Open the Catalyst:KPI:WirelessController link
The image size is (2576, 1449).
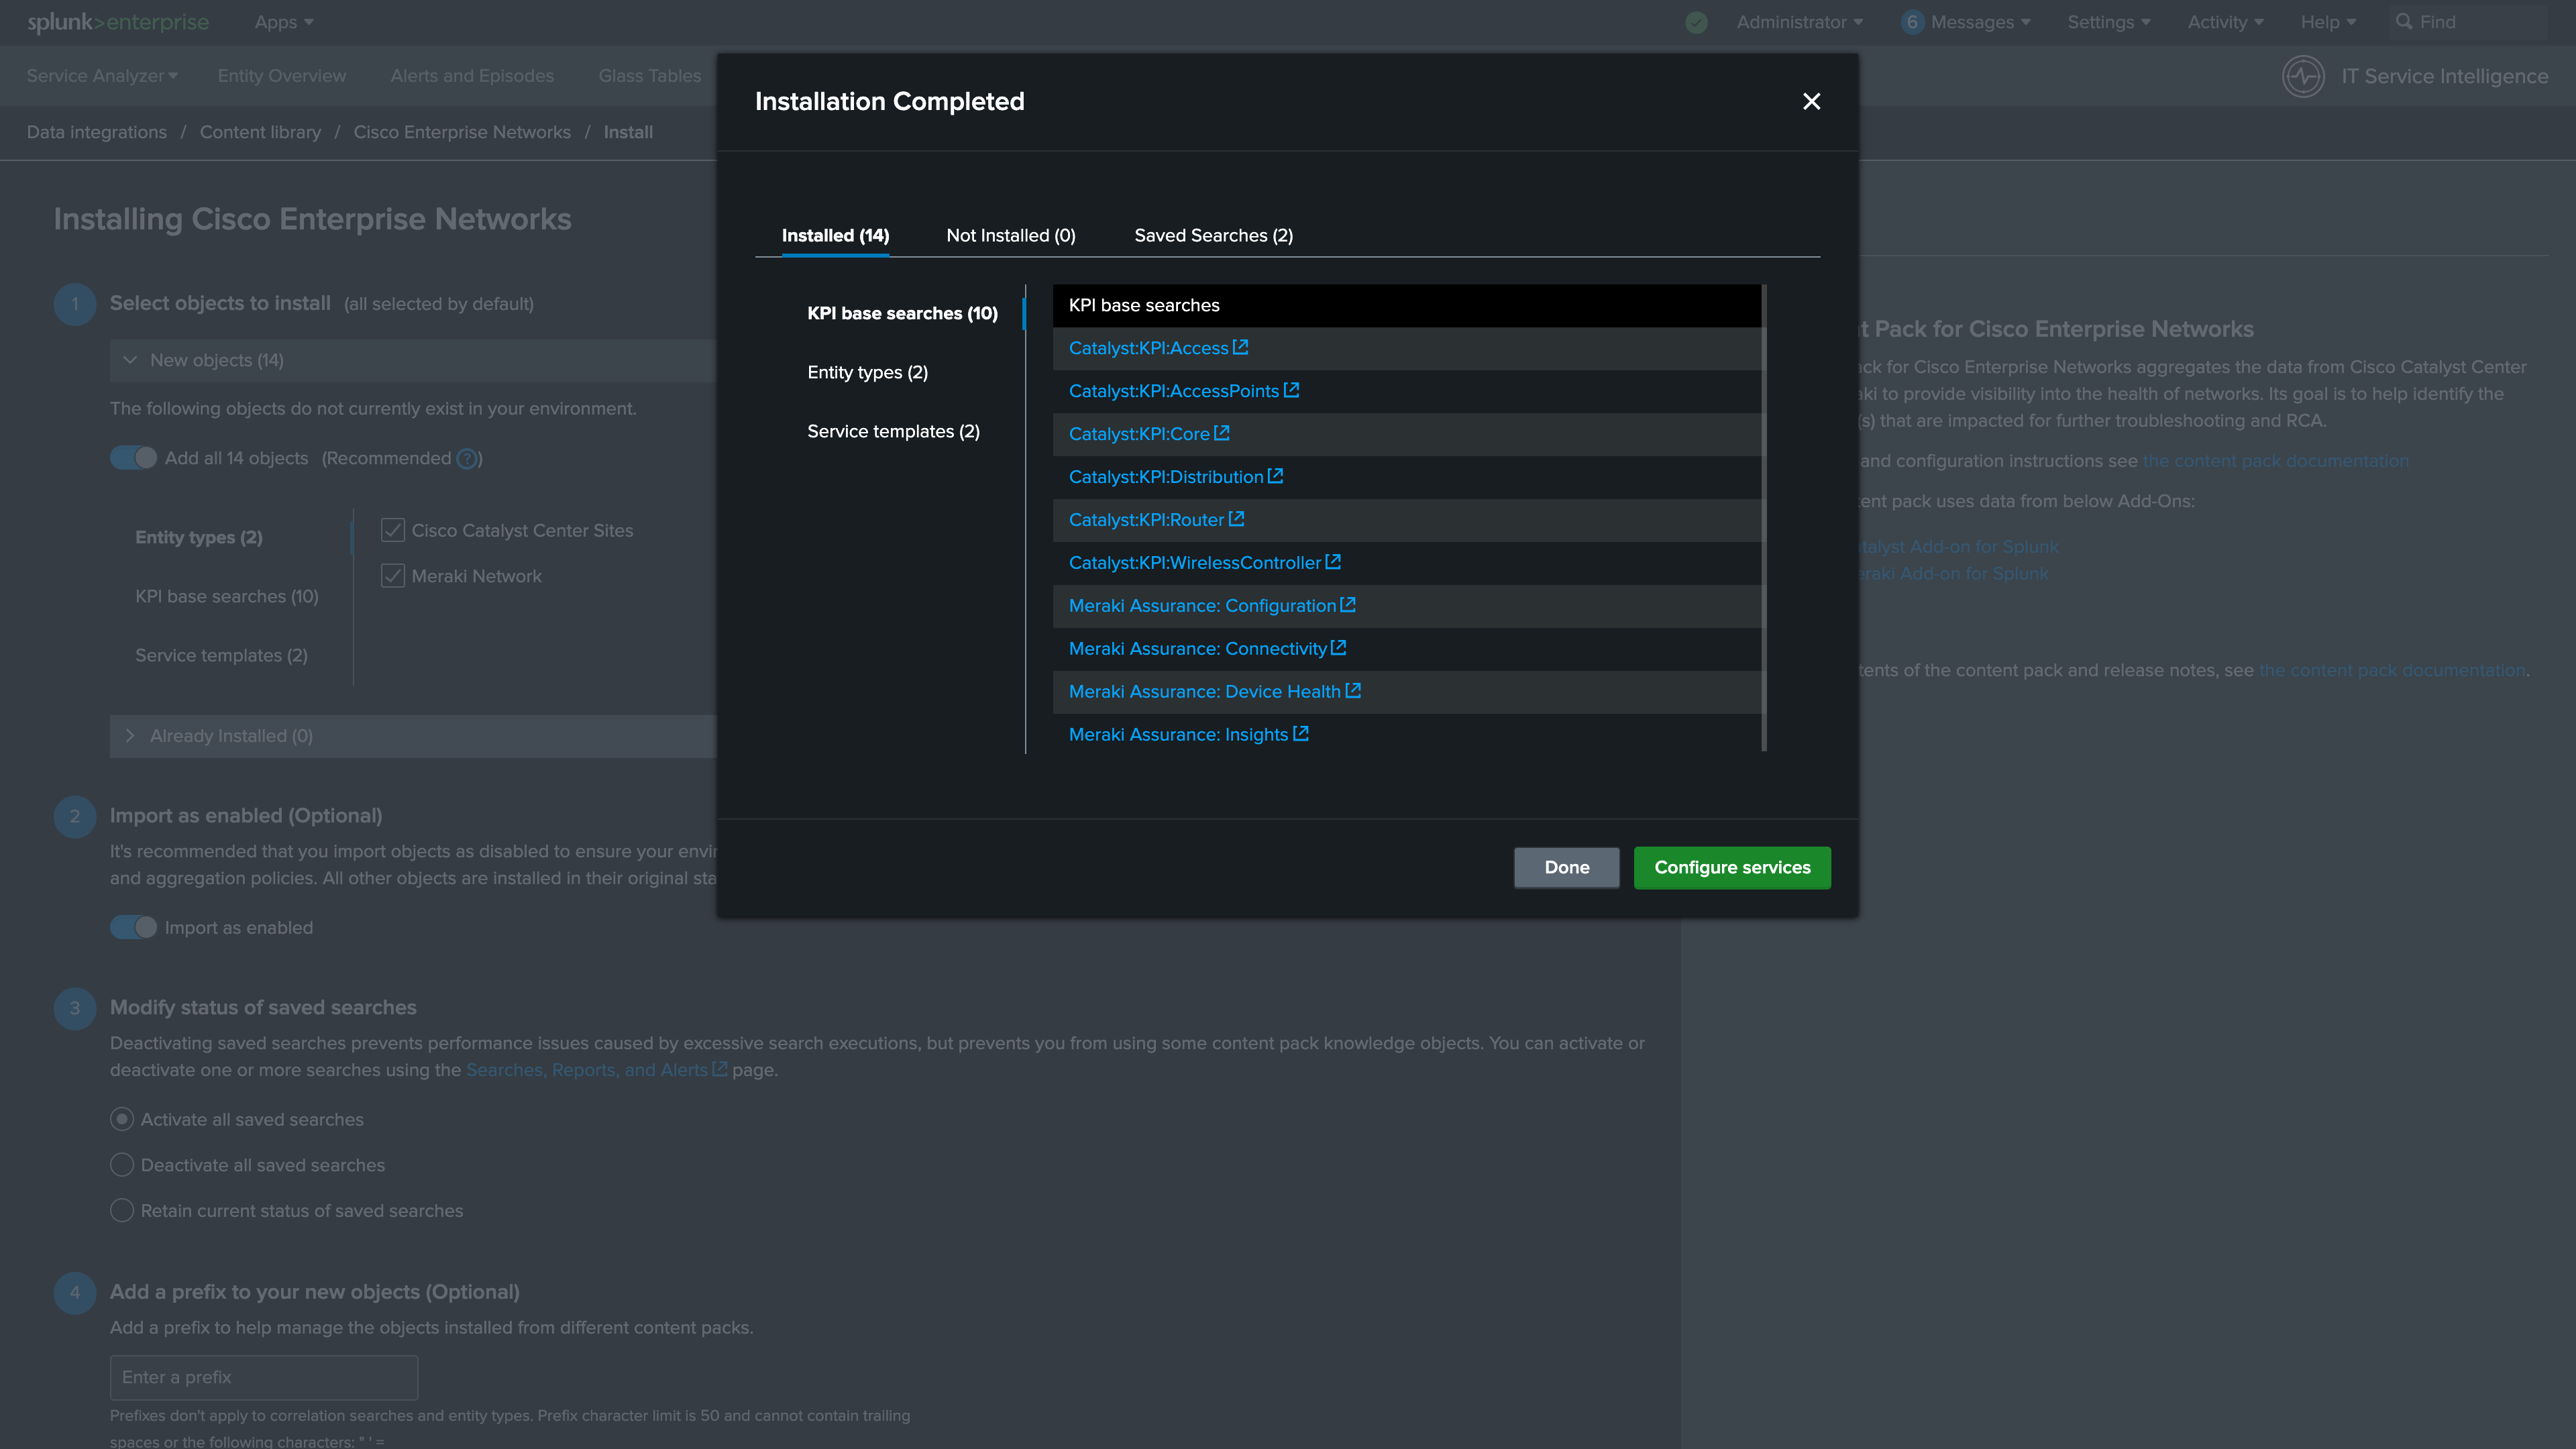coord(1195,563)
